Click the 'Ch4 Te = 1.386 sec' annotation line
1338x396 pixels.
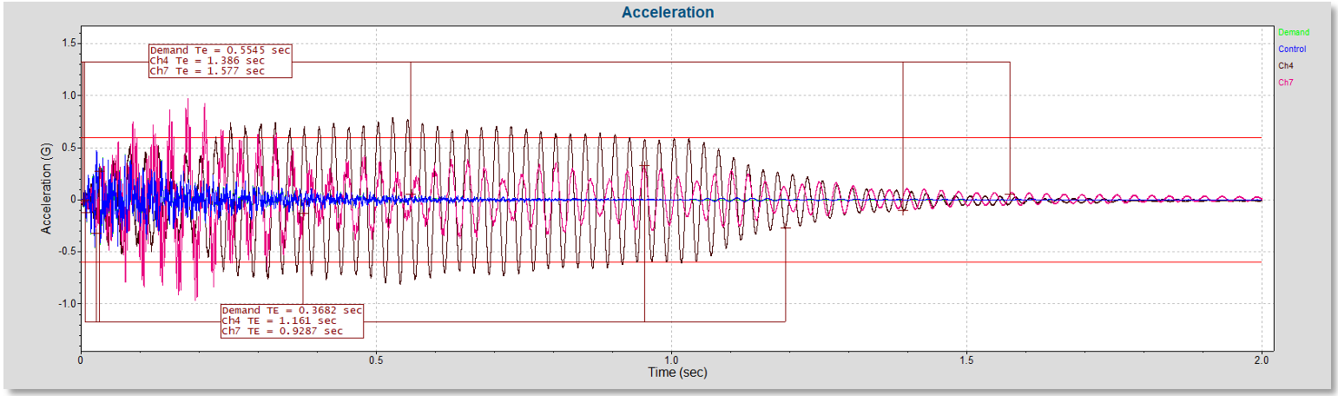(207, 61)
